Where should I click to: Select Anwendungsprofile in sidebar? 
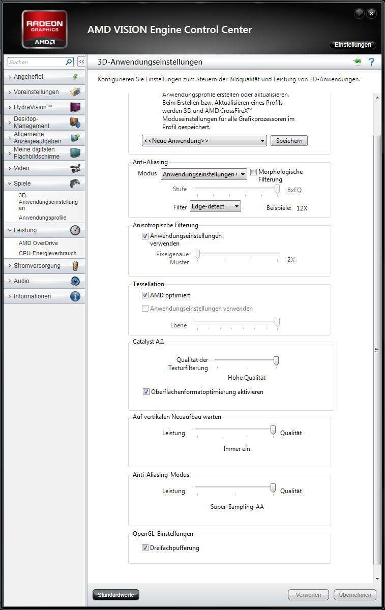click(43, 218)
